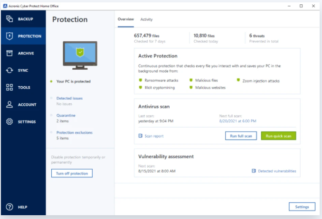Viewport: 322px width, 219px height.
Task: Open the Detected issues link
Action: point(69,98)
